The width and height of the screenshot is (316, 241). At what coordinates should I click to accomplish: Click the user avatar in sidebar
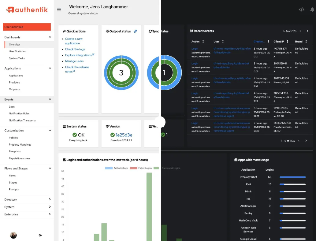(13, 235)
